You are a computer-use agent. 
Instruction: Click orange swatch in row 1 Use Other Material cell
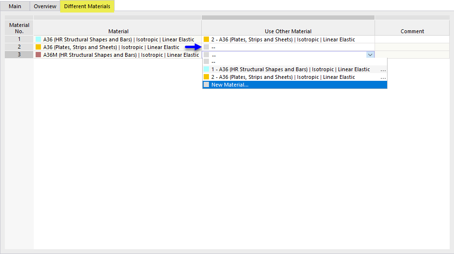(206, 39)
